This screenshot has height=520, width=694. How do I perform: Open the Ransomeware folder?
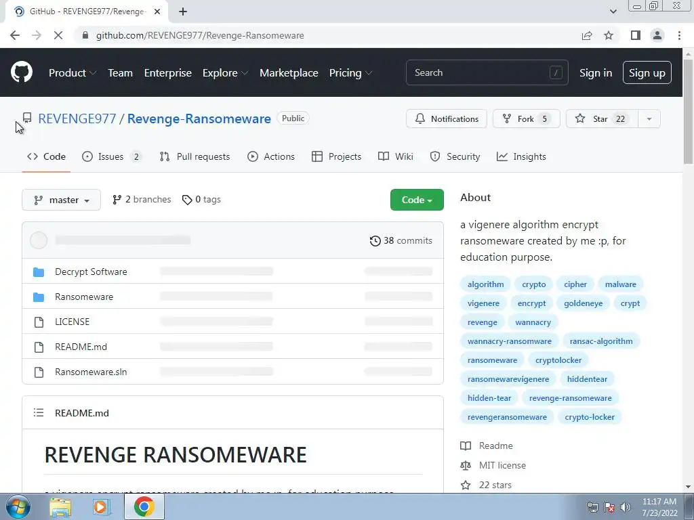click(84, 297)
